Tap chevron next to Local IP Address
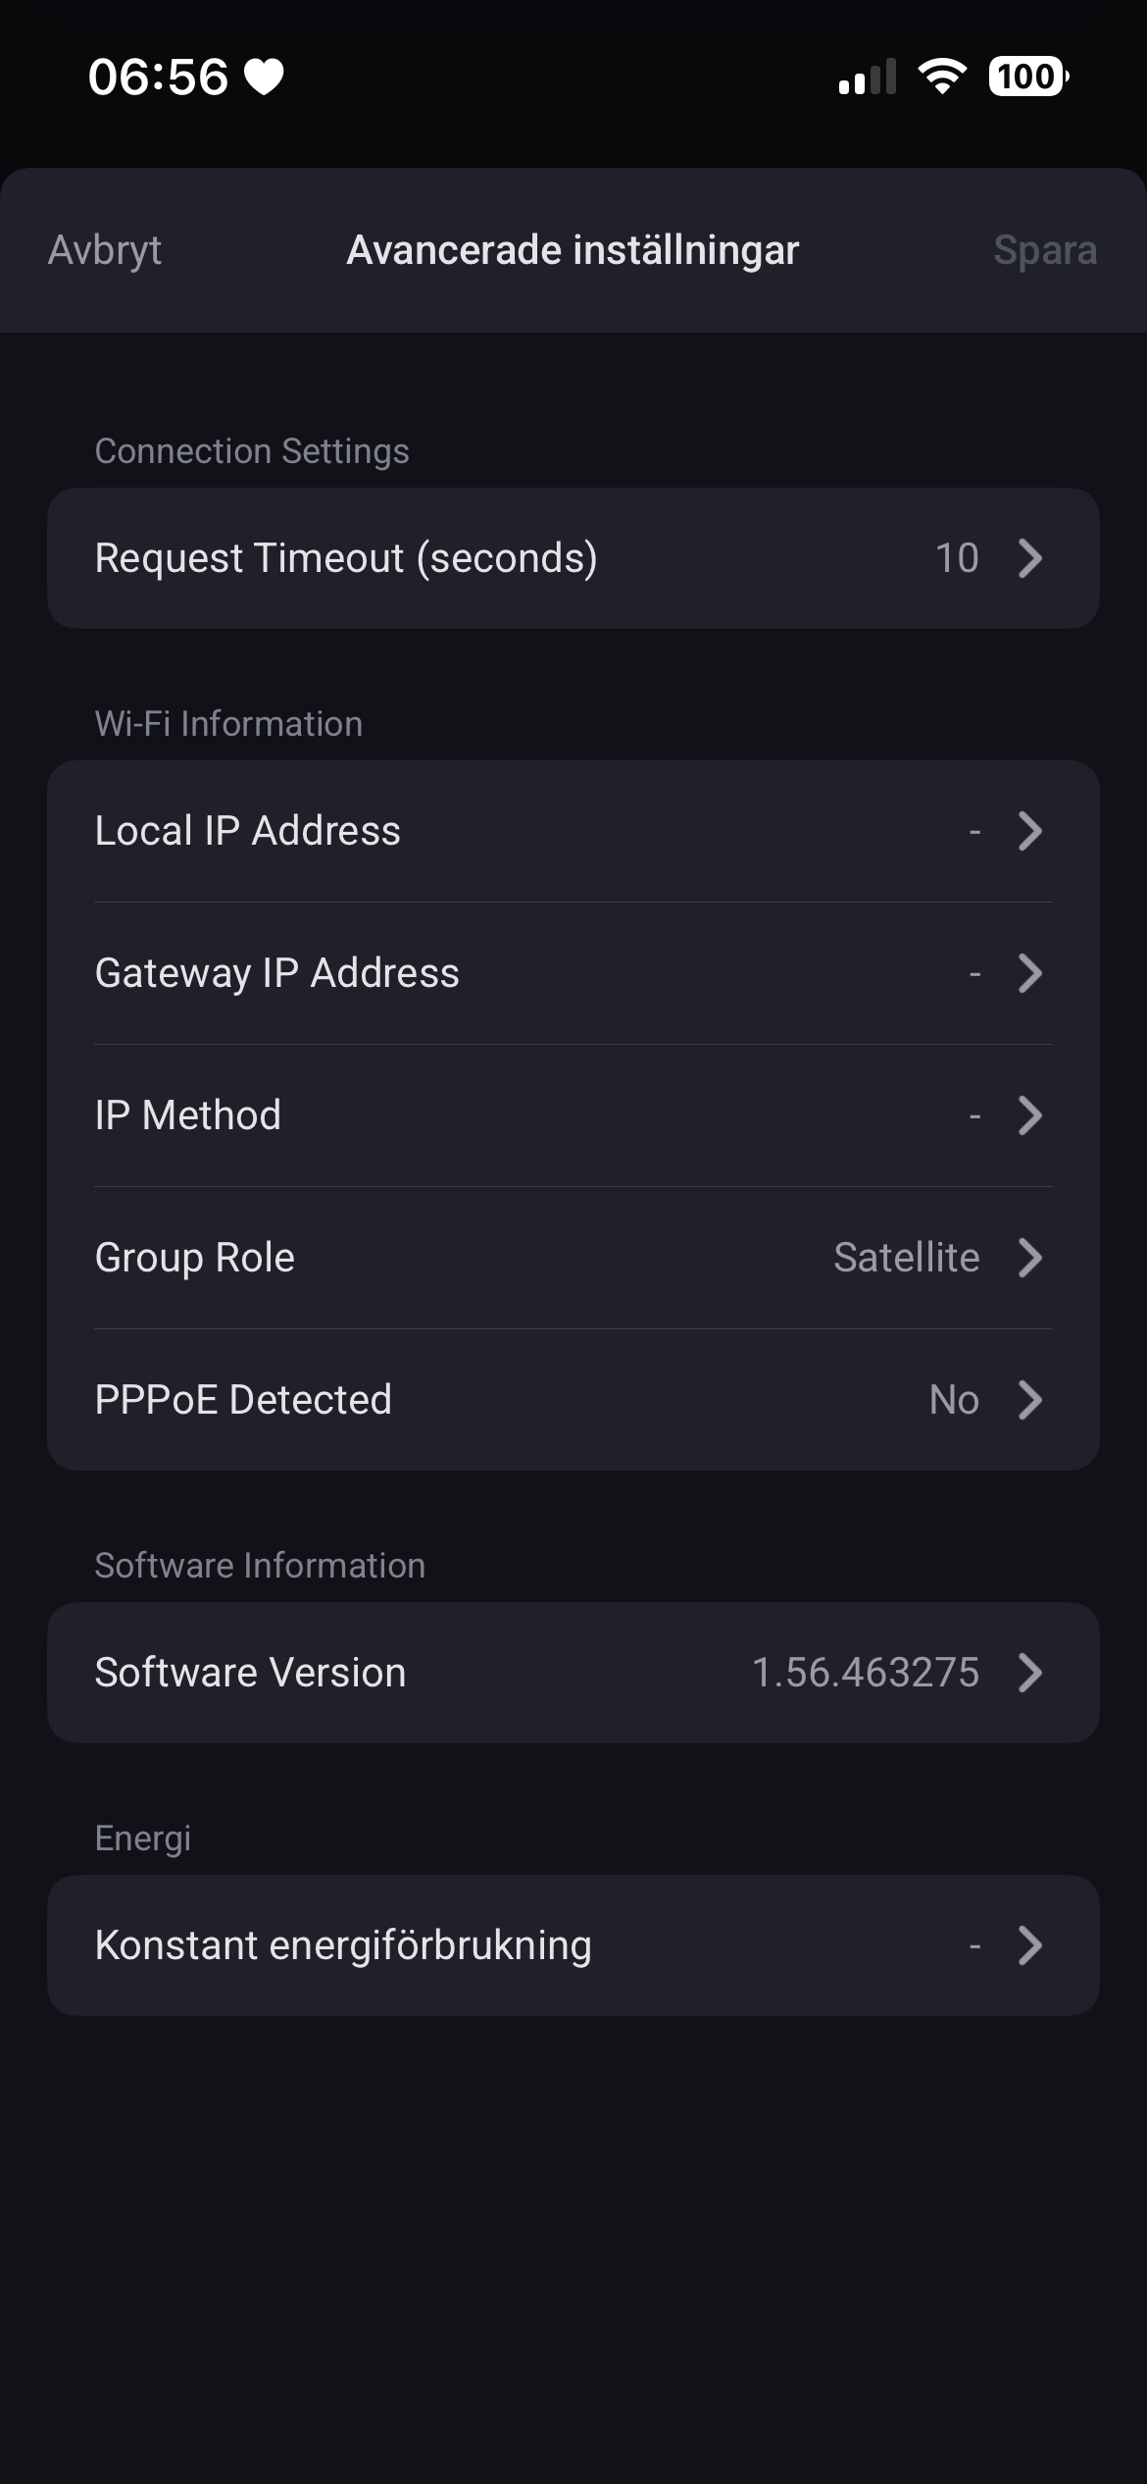 1029,831
